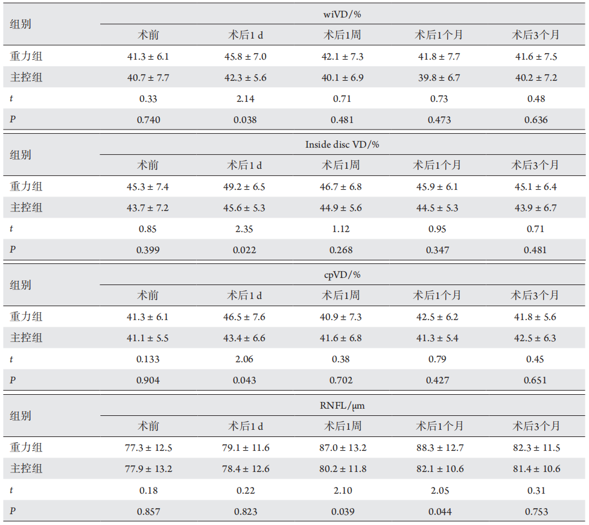
Task: Select the 88.3 ± 12.7 cell
Action: pos(439,448)
